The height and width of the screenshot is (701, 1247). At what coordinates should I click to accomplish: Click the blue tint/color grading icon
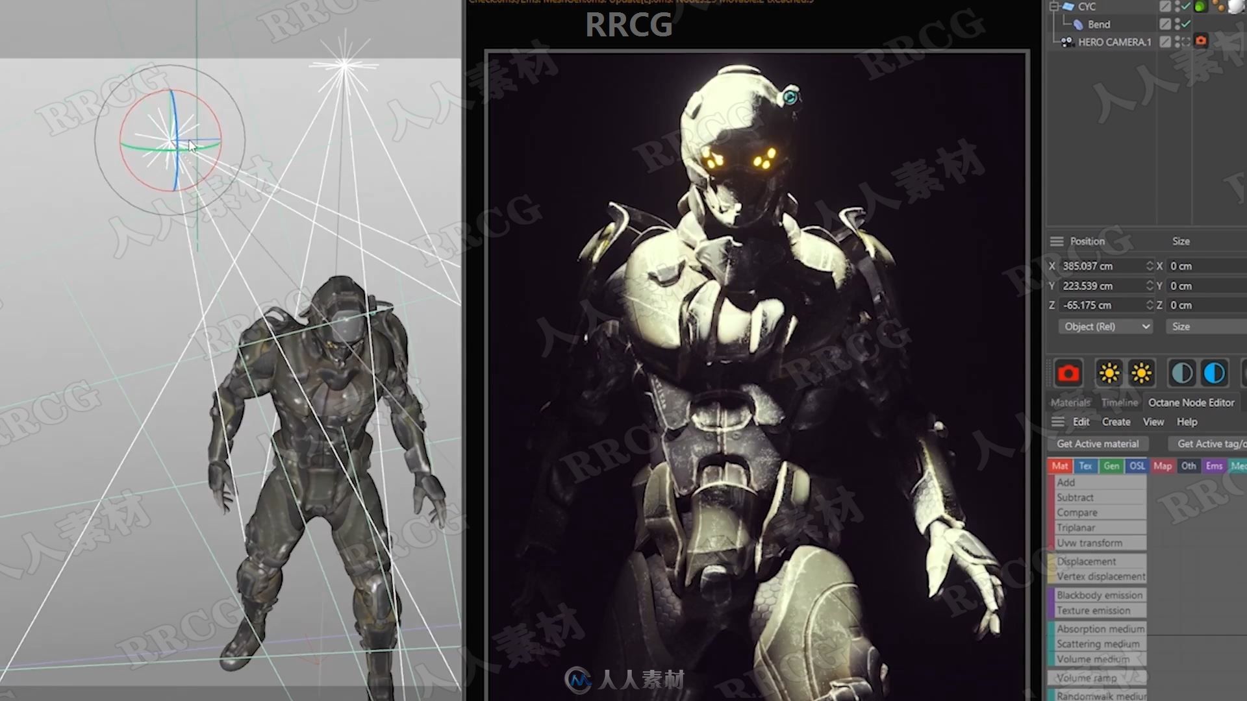click(x=1215, y=373)
